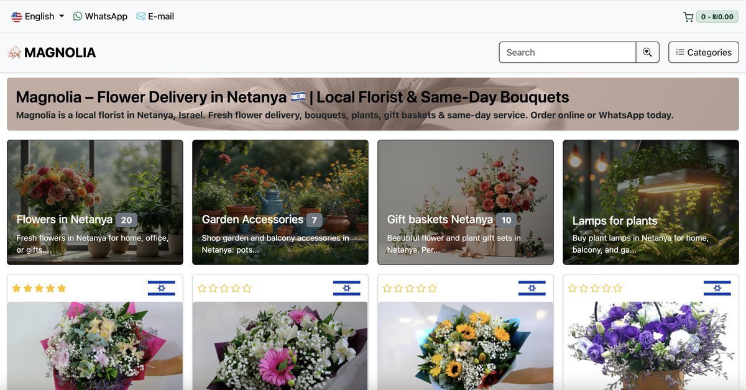
Task: Click Israel flag on purple flowers product
Action: (717, 288)
